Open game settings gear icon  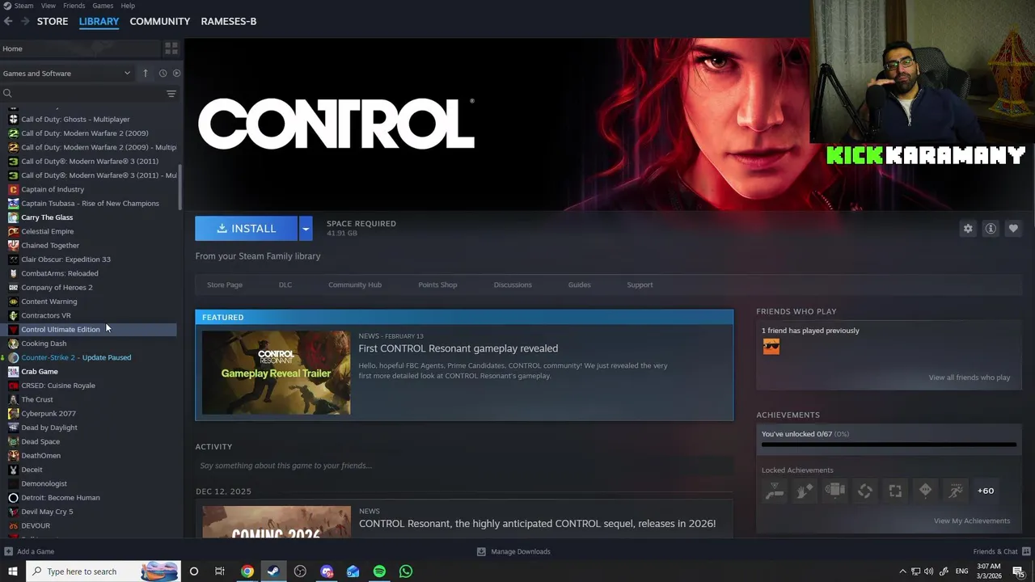pyautogui.click(x=968, y=229)
